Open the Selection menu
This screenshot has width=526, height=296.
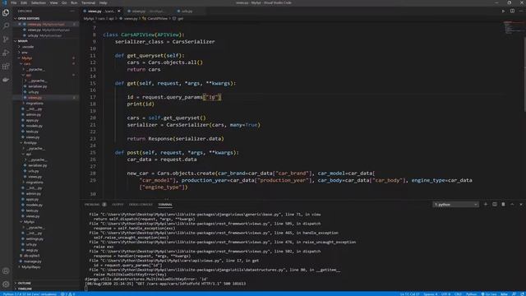click(39, 2)
